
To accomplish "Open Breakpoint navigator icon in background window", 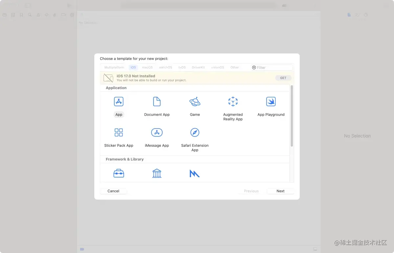I will click(x=64, y=15).
